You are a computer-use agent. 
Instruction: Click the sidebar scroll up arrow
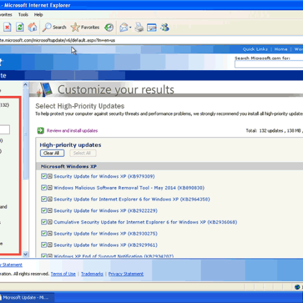[x=25, y=85]
